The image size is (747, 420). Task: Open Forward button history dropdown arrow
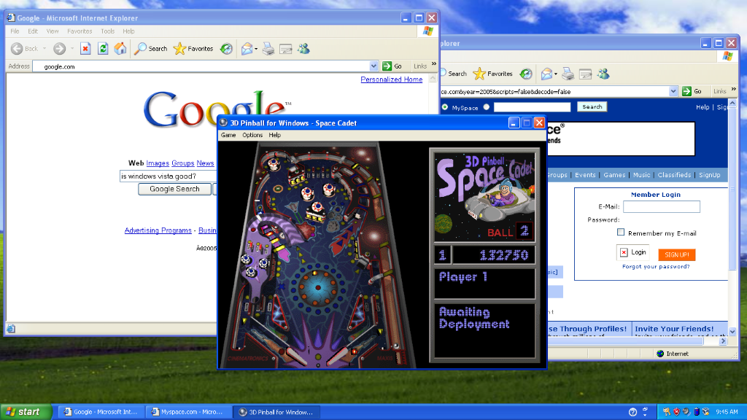72,49
